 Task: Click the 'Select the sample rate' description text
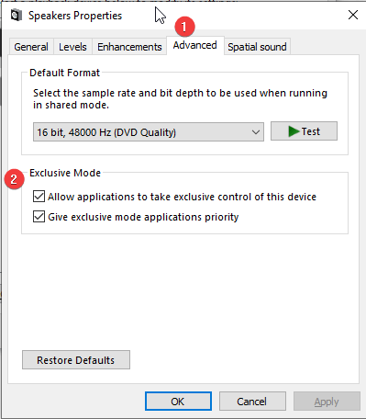180,99
